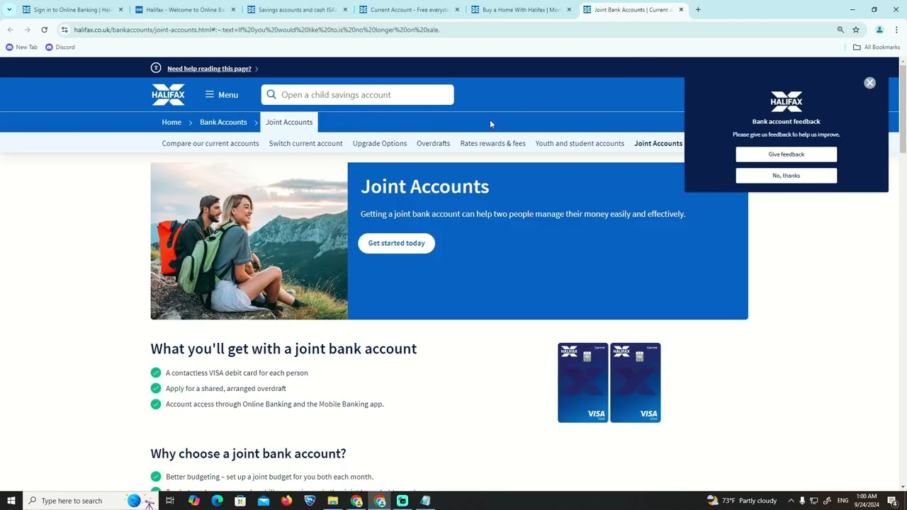Click green checkmark beside 'Better budgeting'

point(156,477)
